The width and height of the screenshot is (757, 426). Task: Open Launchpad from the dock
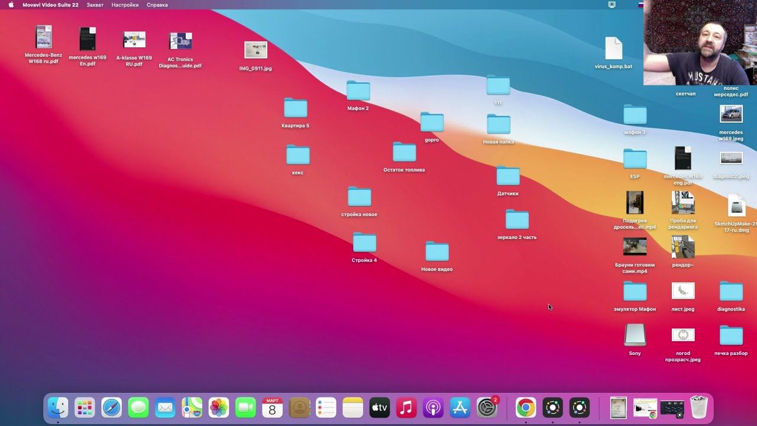tap(85, 408)
